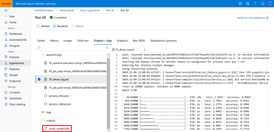Open the Explanations (preview) tab
Screen dimensions: 274x132
coord(163,40)
